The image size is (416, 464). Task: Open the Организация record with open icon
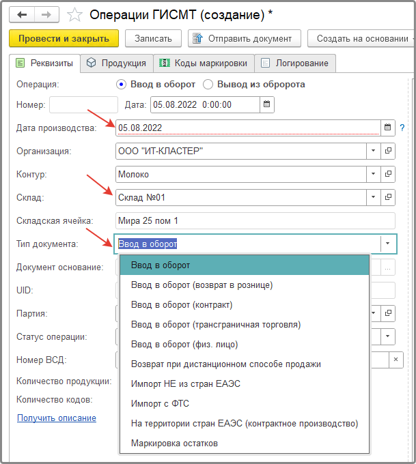coord(388,151)
